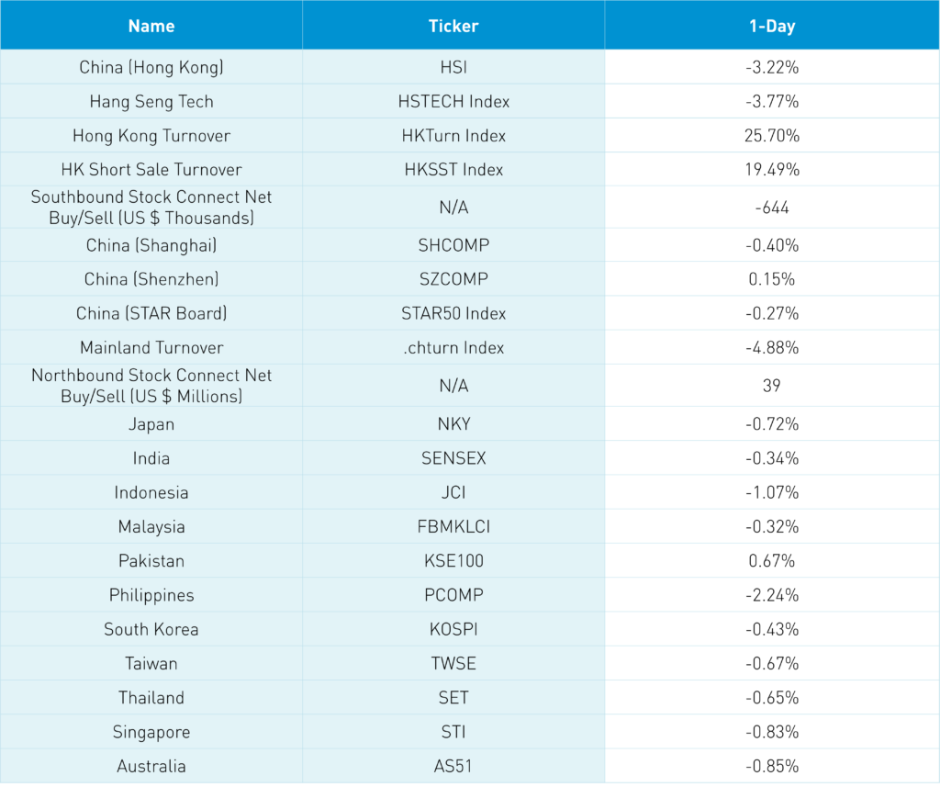This screenshot has width=940, height=787.
Task: Select the 25.70% Hong Kong Turnover value
Action: coord(771,135)
